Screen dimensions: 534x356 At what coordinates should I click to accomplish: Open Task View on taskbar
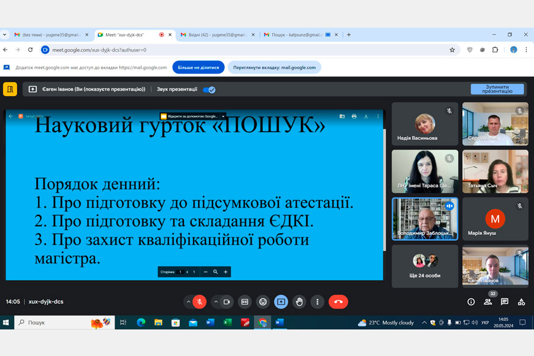tap(123, 322)
